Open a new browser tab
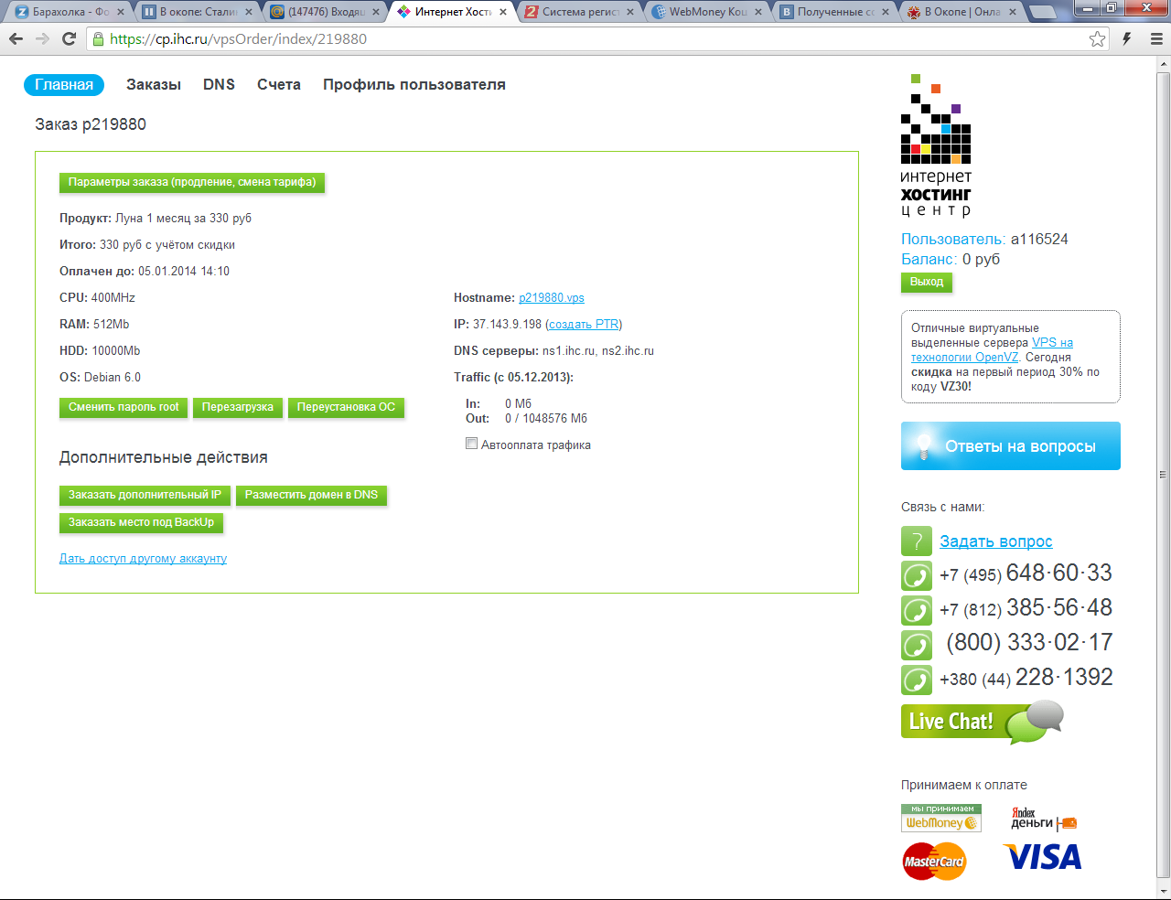The height and width of the screenshot is (900, 1171). (1042, 13)
